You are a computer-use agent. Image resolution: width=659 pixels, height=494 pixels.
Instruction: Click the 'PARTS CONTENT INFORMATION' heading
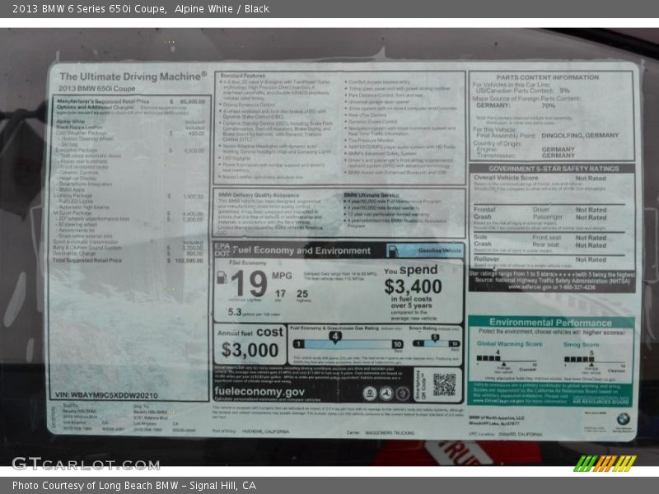(x=548, y=77)
